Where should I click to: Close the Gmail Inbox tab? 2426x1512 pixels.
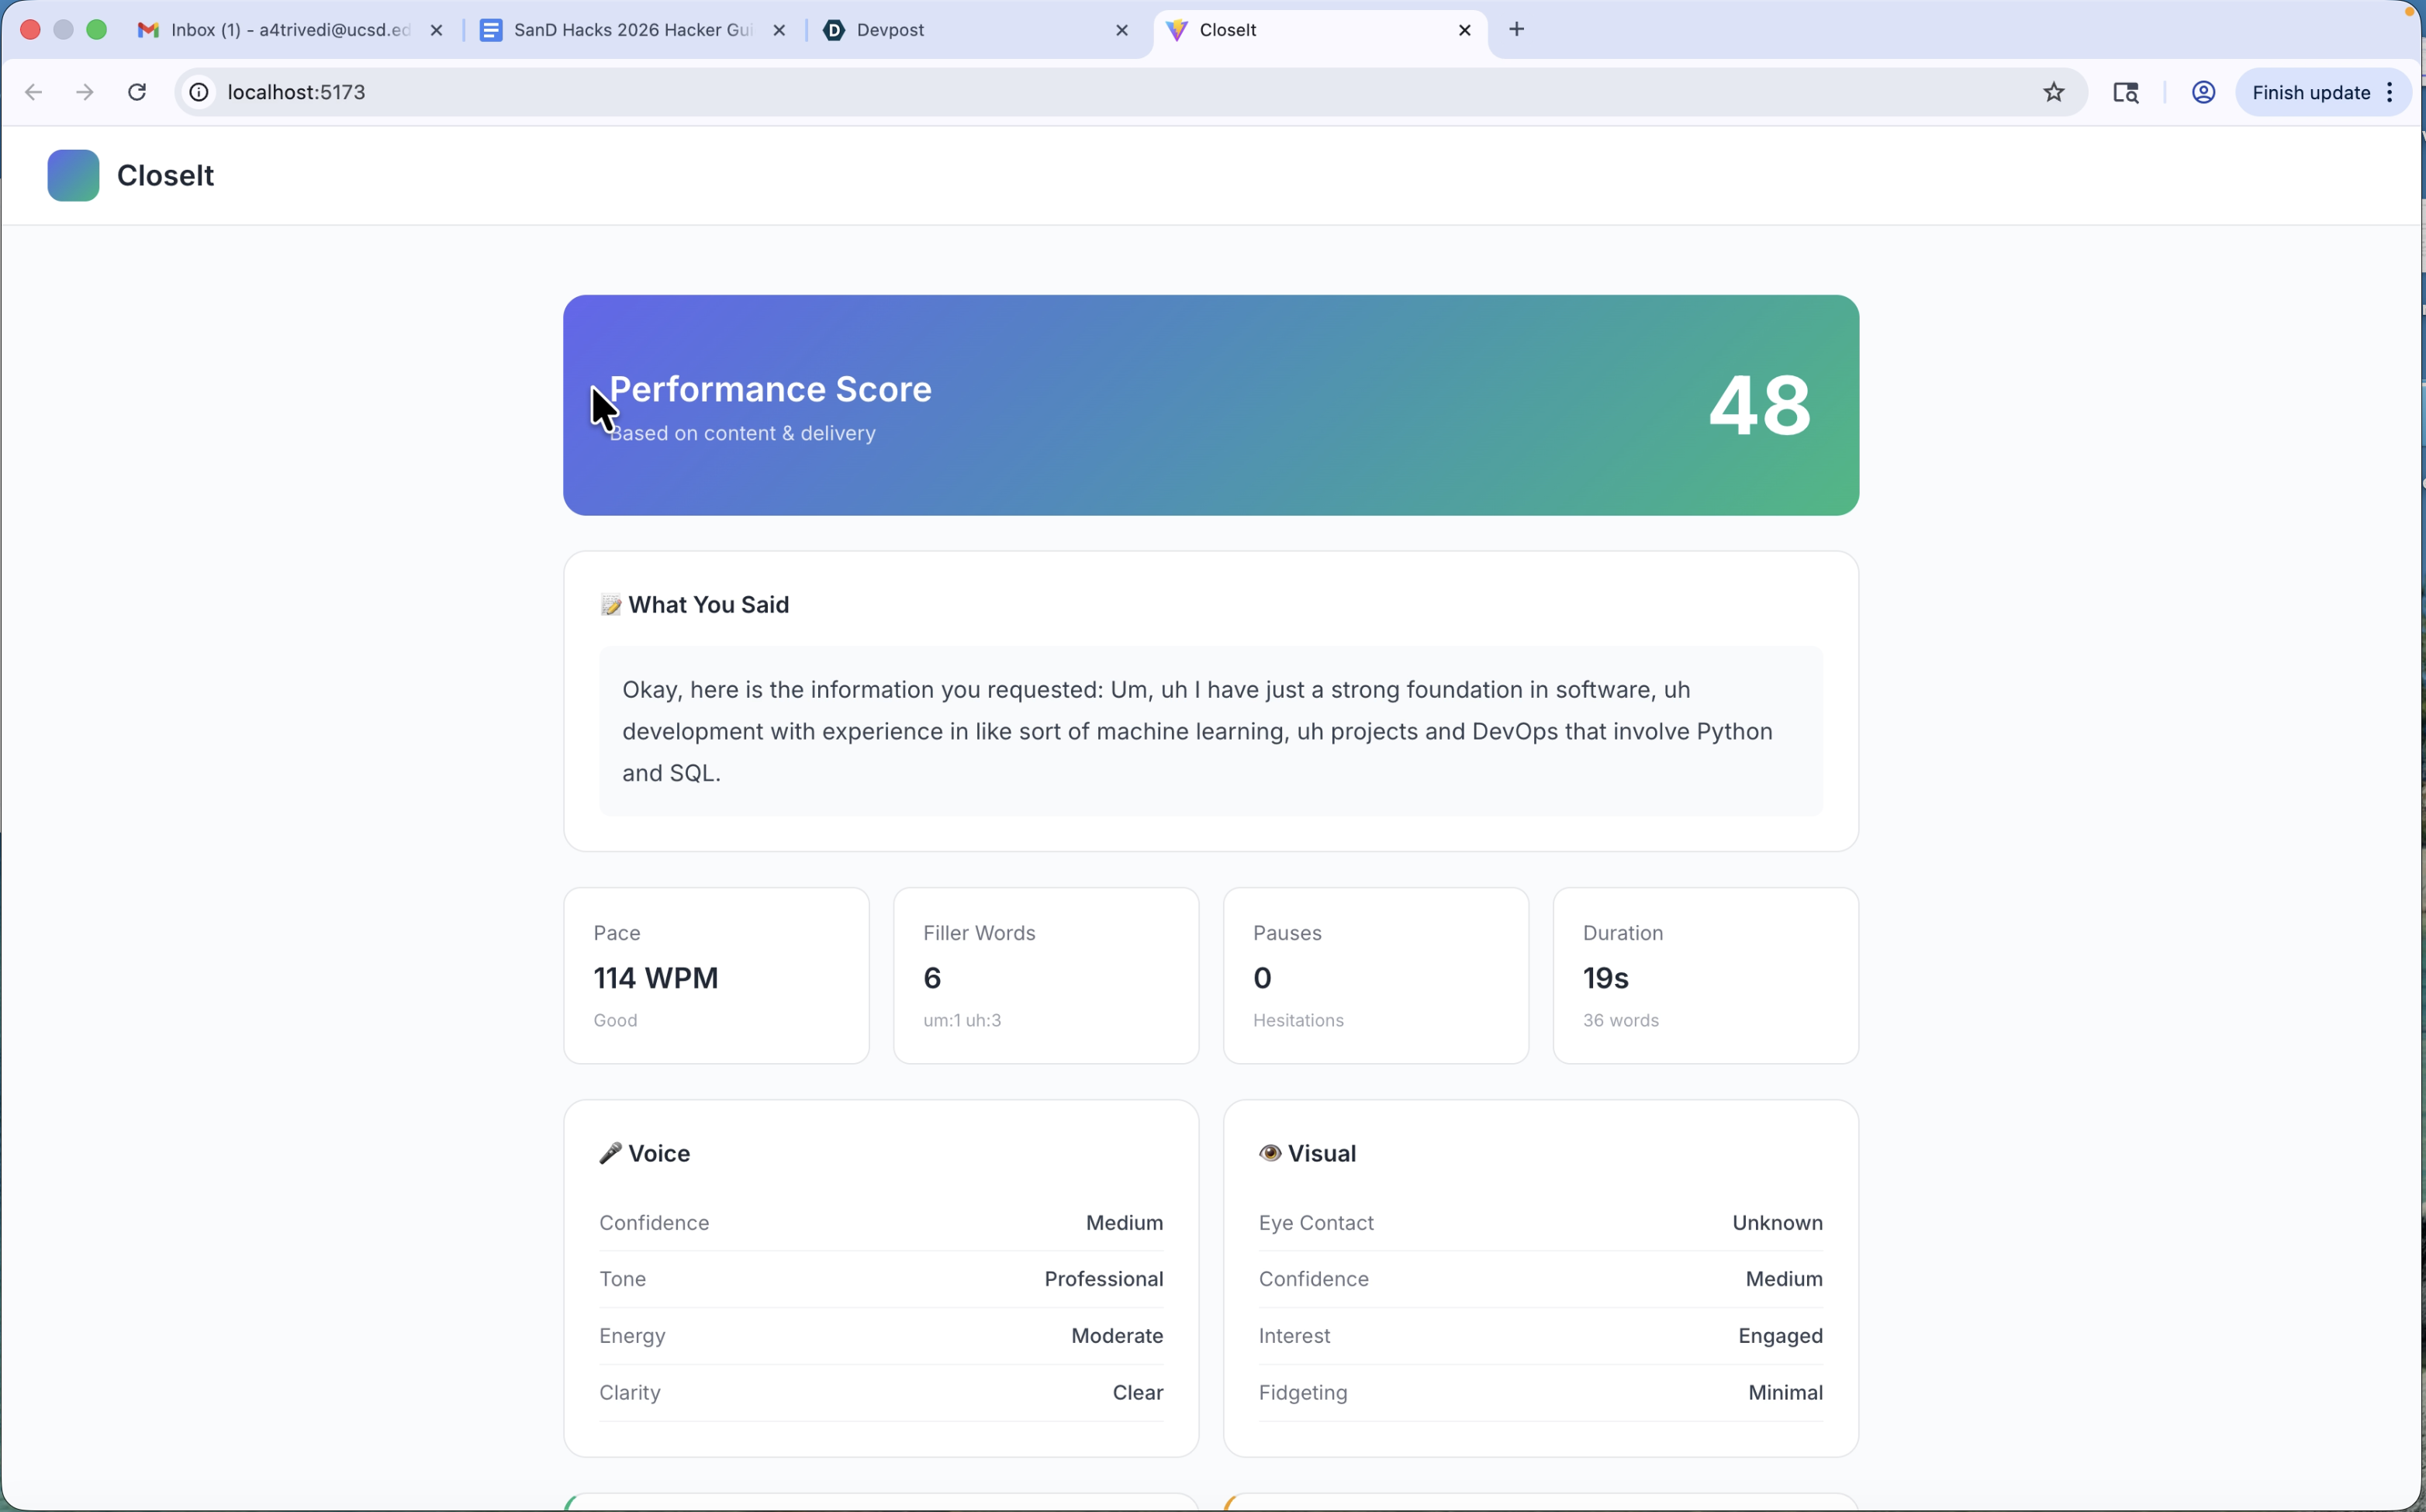pos(436,30)
